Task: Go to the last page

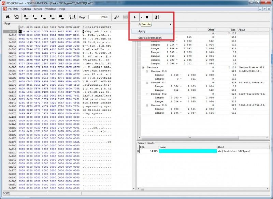Action: [x=52, y=17]
